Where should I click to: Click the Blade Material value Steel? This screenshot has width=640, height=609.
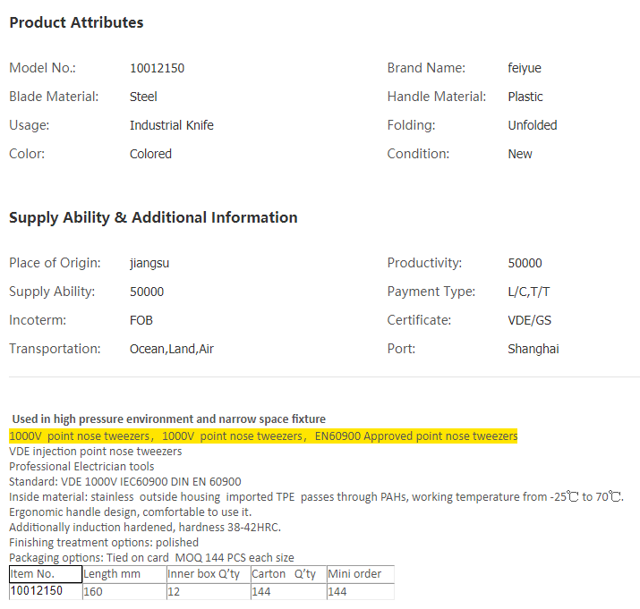tap(143, 97)
